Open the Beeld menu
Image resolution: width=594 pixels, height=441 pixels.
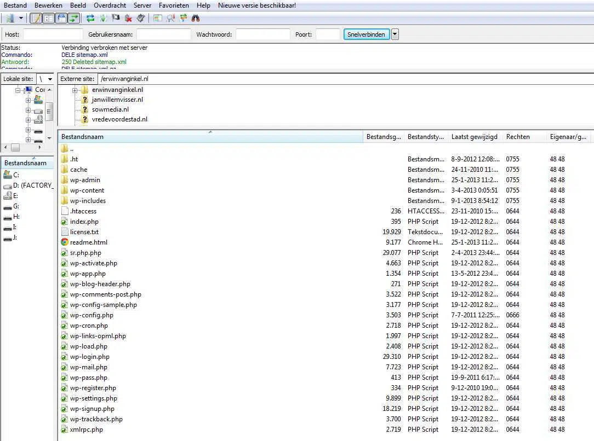pyautogui.click(x=78, y=5)
